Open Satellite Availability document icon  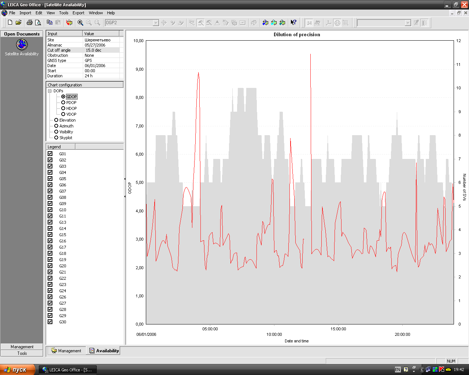click(x=22, y=45)
